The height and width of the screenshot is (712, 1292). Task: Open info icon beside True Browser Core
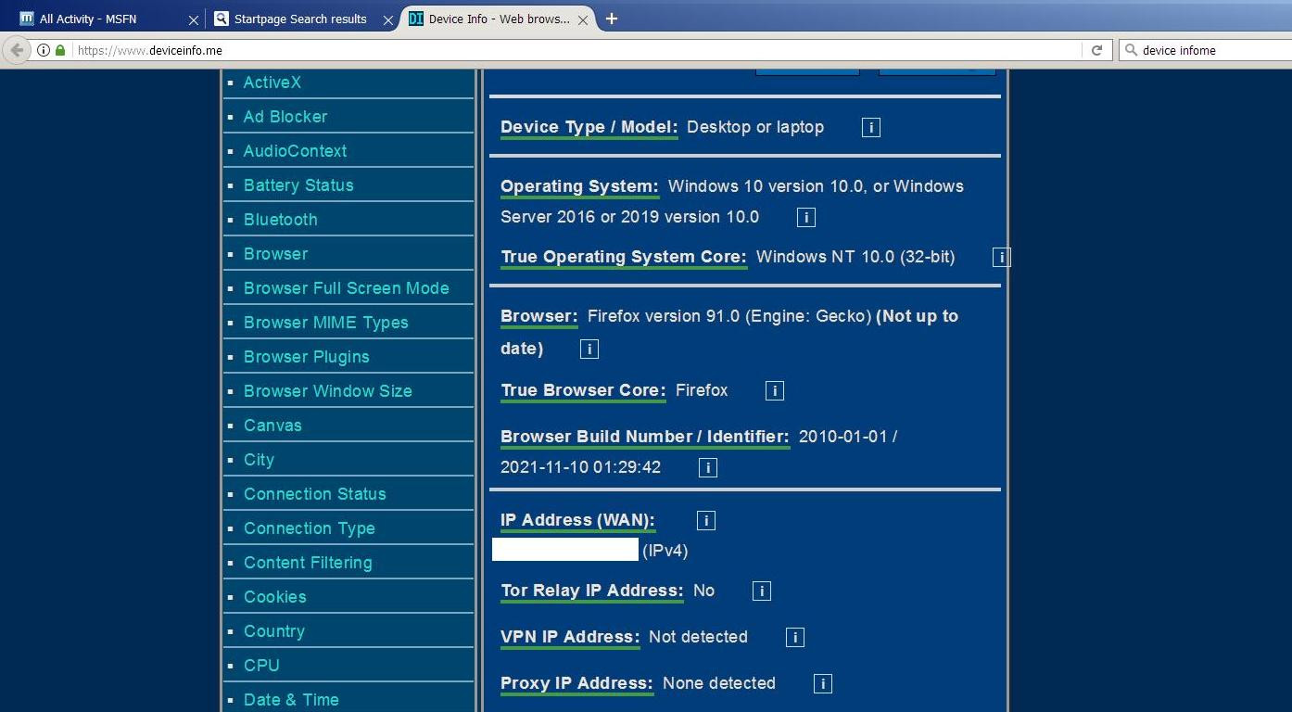click(x=774, y=391)
